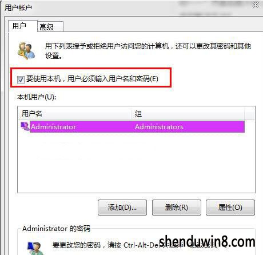The height and width of the screenshot is (255, 263).
Task: Click the password section user icon
Action: [x=35, y=248]
